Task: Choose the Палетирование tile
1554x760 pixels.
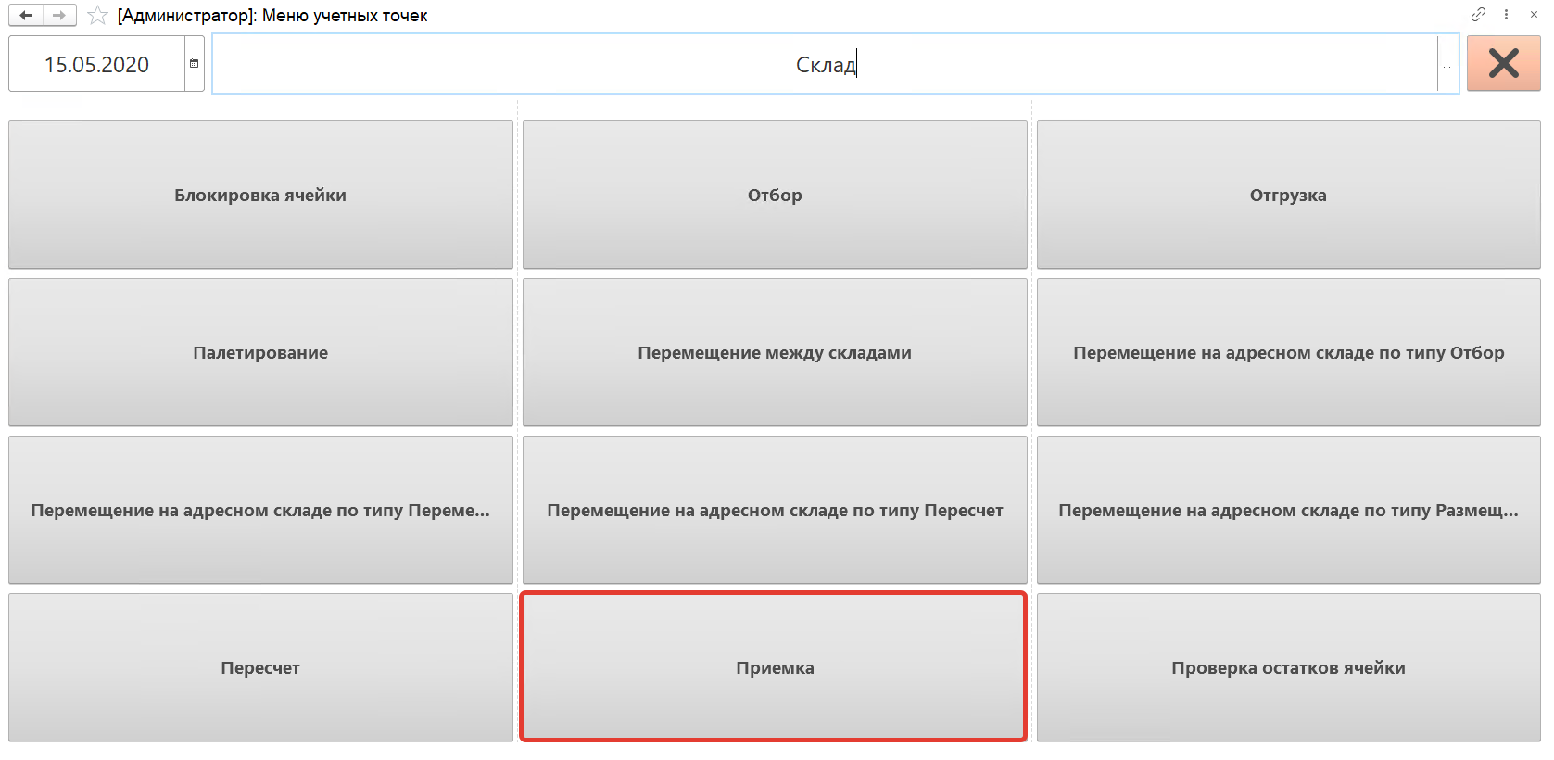Action: tap(260, 352)
